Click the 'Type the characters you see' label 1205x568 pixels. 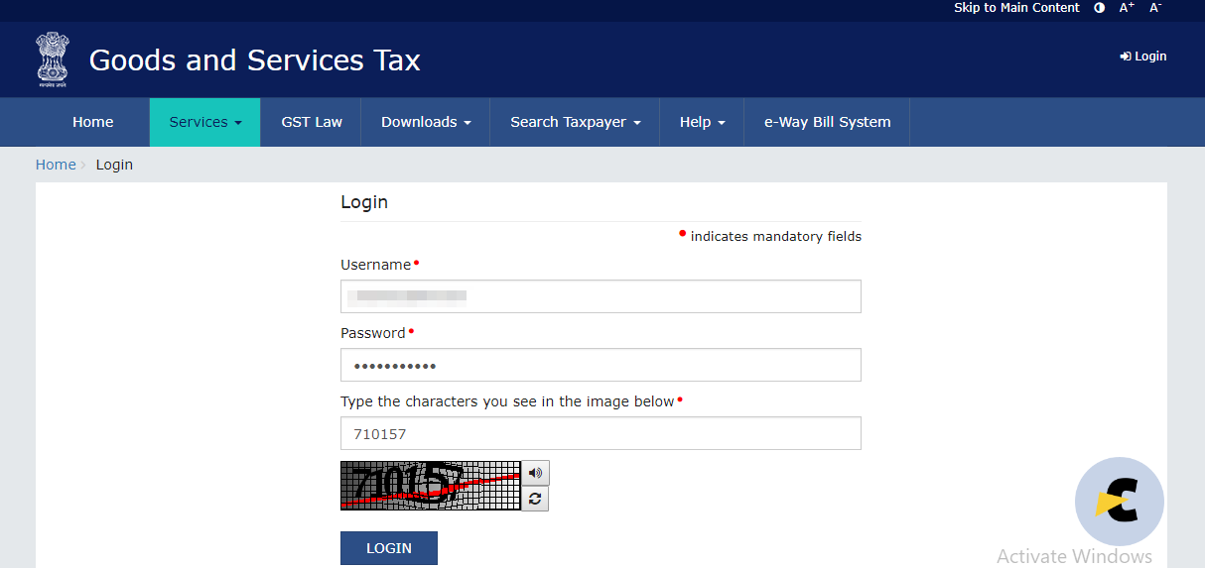[x=507, y=401]
